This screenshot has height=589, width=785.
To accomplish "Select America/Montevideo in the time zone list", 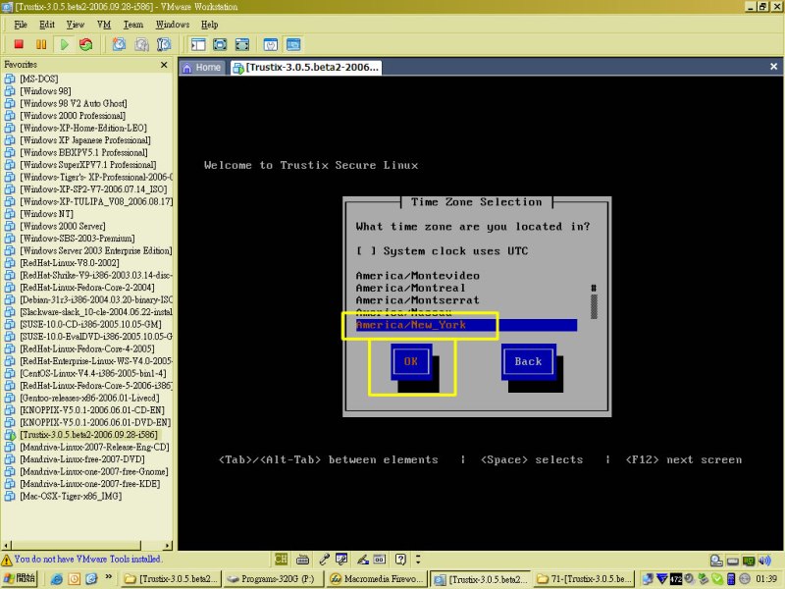I will [418, 276].
